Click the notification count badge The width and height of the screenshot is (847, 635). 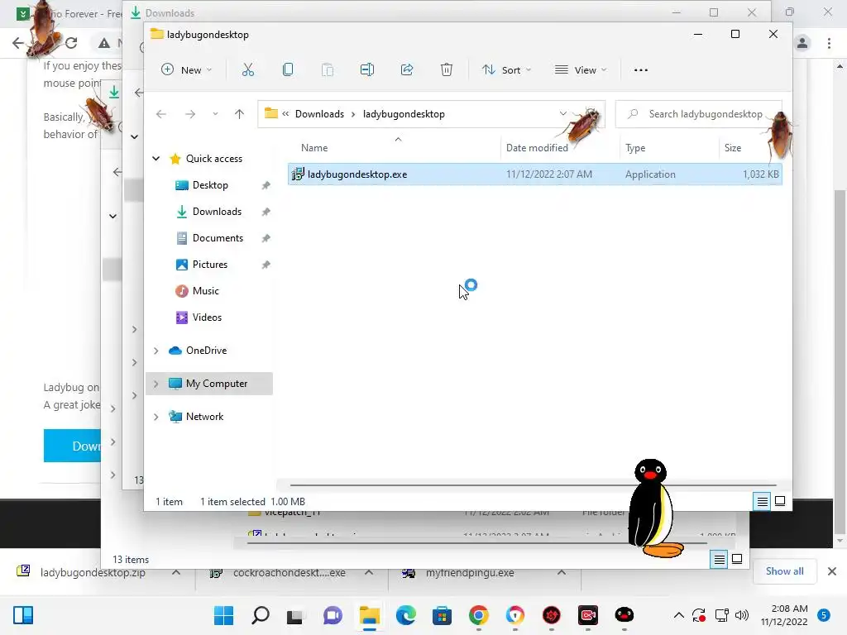click(824, 615)
